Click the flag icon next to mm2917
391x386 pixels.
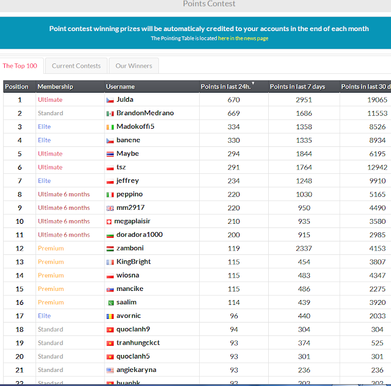(110, 208)
